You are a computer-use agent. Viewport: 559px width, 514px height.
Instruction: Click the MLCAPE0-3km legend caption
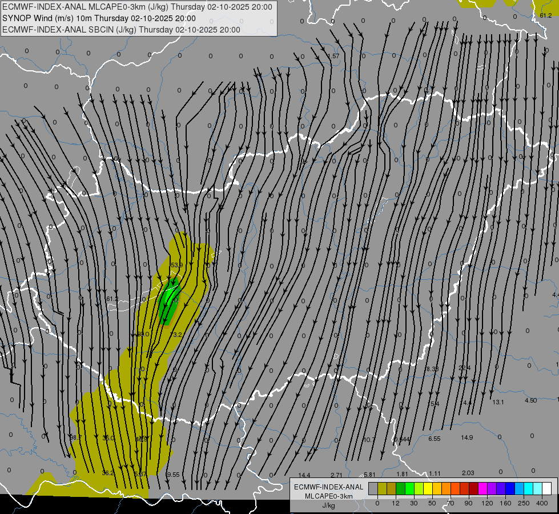coord(329,496)
